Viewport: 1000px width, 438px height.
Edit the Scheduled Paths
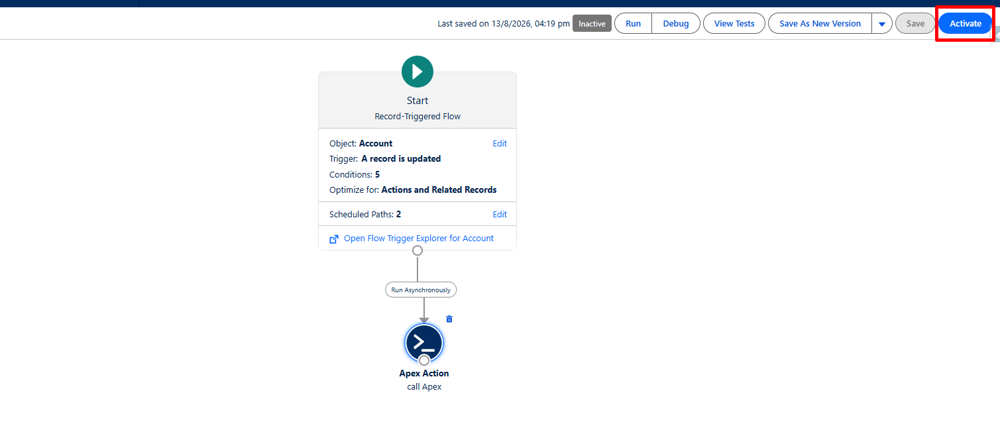point(500,215)
